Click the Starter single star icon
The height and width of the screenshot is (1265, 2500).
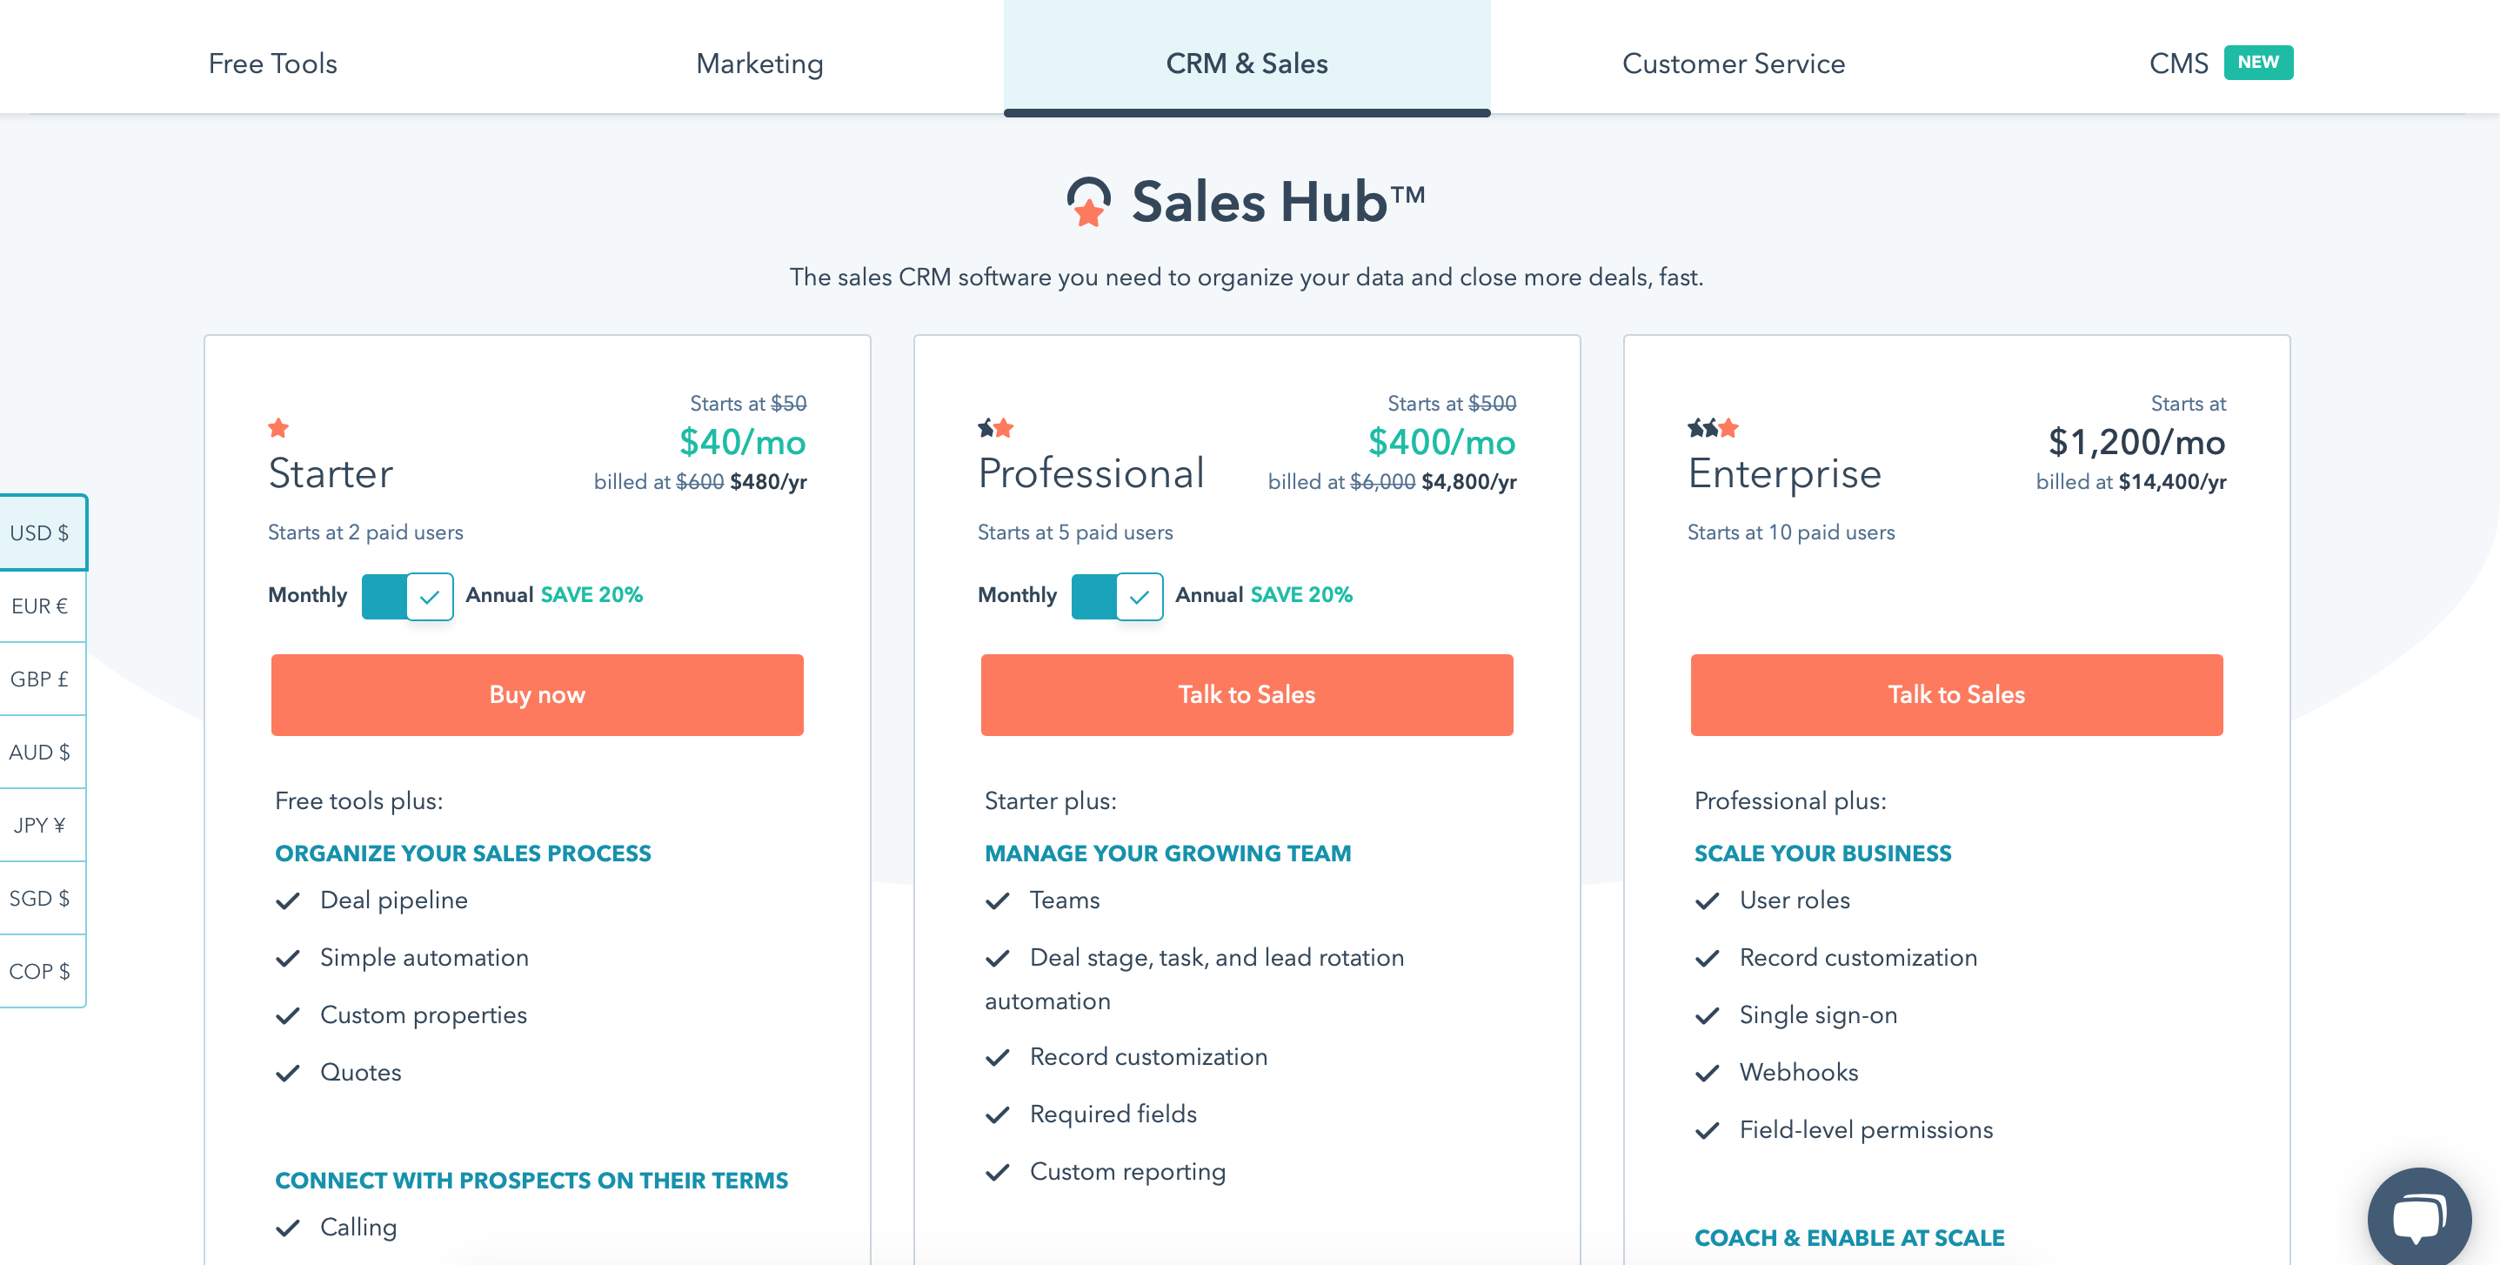tap(278, 428)
